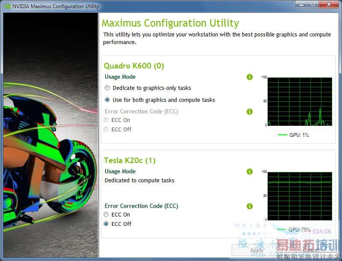
Task: Click the Cancel button
Action: [x=311, y=250]
